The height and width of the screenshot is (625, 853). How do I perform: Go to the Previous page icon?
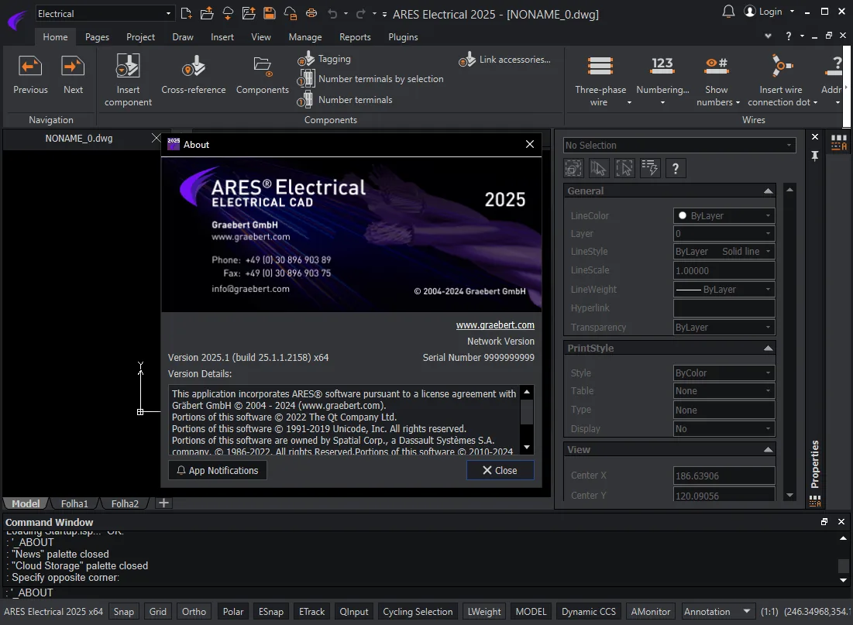[x=30, y=67]
